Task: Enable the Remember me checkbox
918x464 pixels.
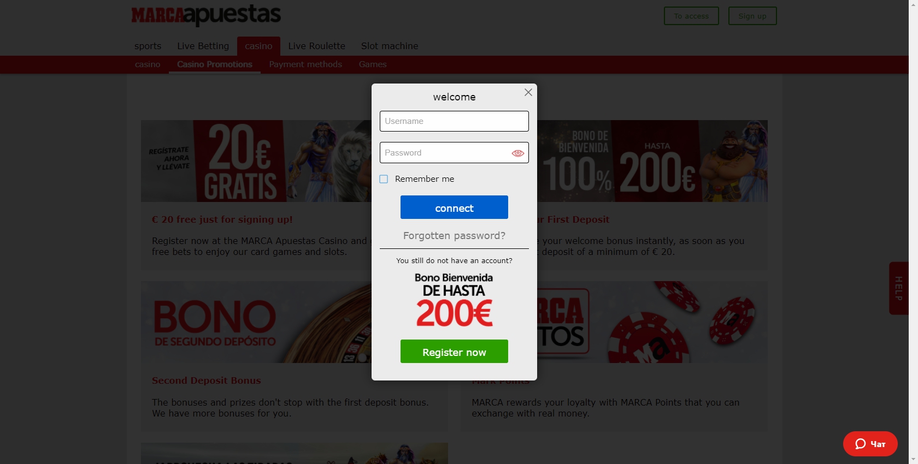Action: click(384, 179)
